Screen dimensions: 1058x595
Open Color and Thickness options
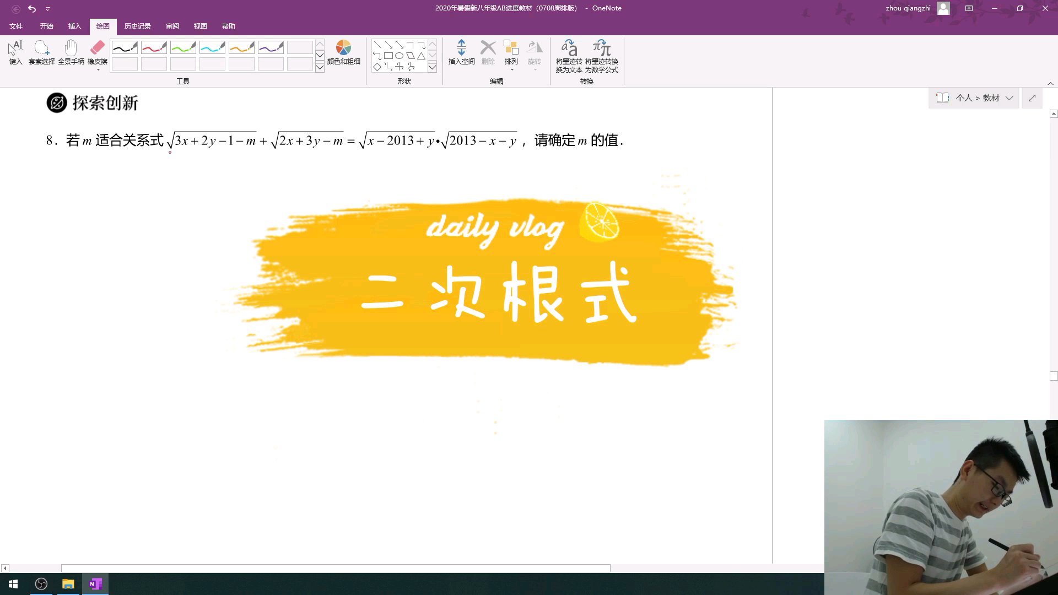[x=343, y=52]
